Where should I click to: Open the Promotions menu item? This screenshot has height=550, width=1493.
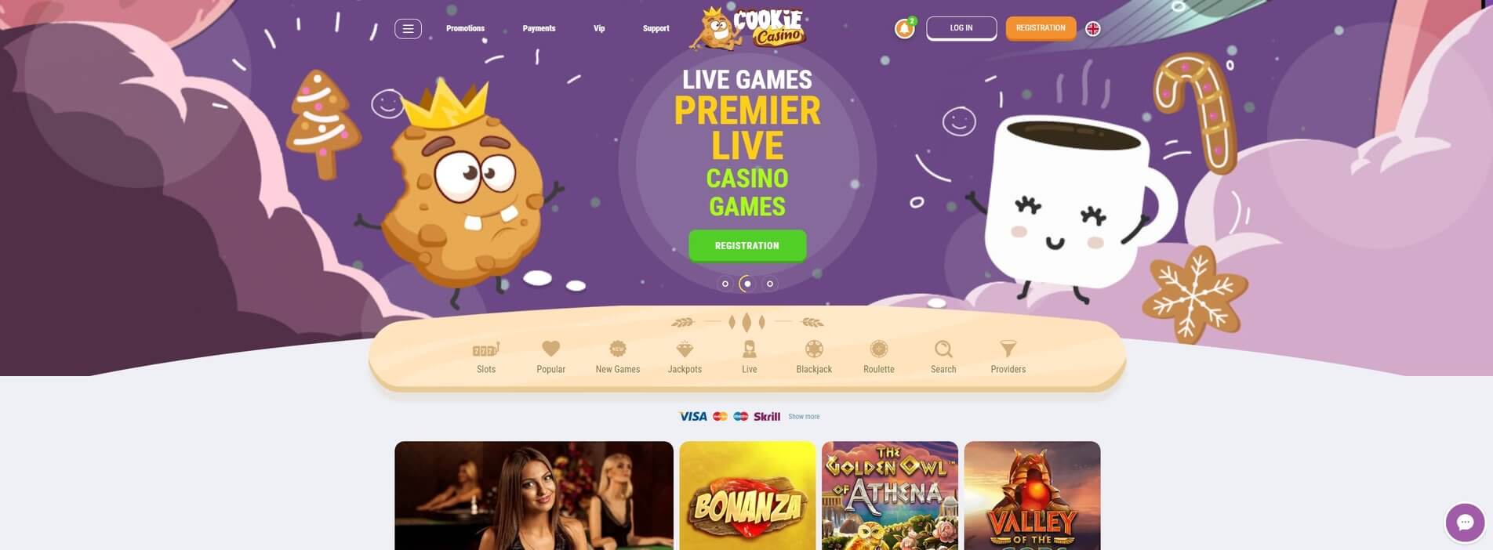[x=465, y=28]
